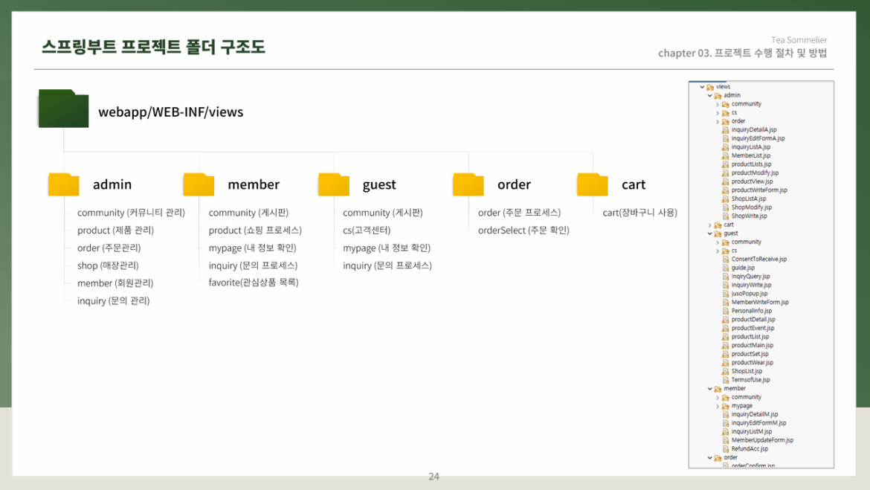Select productSet.jsp in the file tree
Screen dimensions: 870x490
(750, 354)
